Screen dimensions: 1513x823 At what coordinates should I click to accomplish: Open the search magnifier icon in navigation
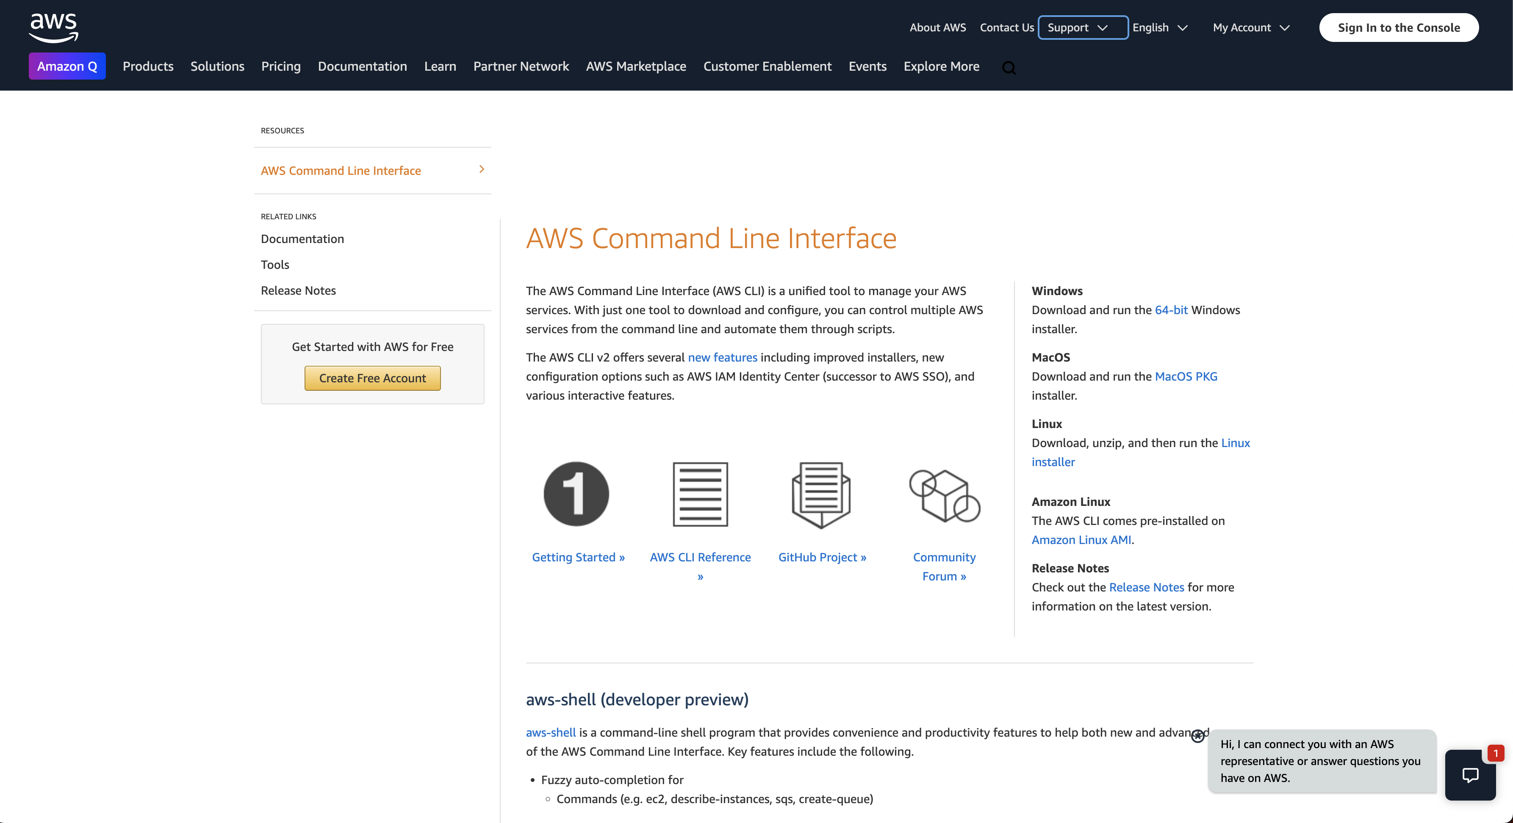pos(1009,67)
